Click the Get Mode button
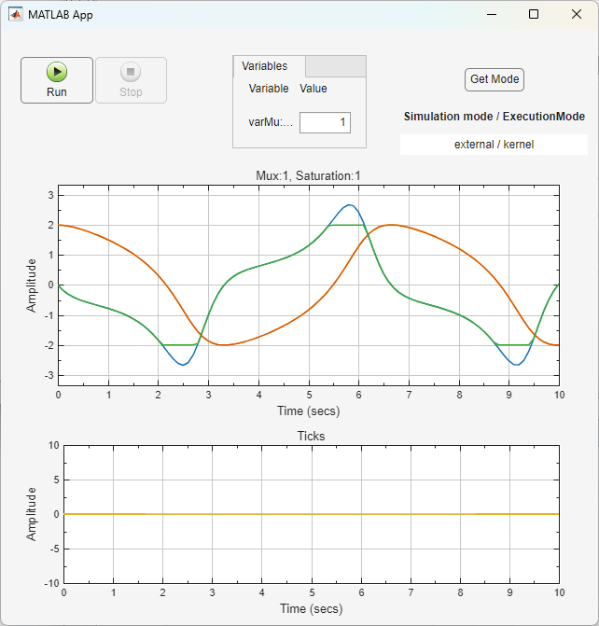 pos(494,79)
